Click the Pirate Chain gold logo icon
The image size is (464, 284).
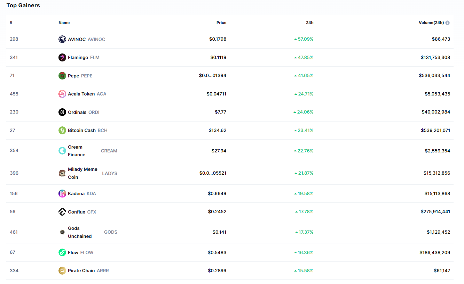click(62, 271)
